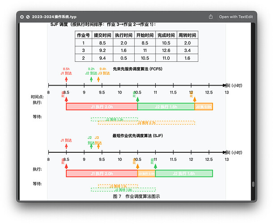Click the red J1 到达 arrow in FCFS chart
The height and width of the screenshot is (224, 273).
[66, 79]
